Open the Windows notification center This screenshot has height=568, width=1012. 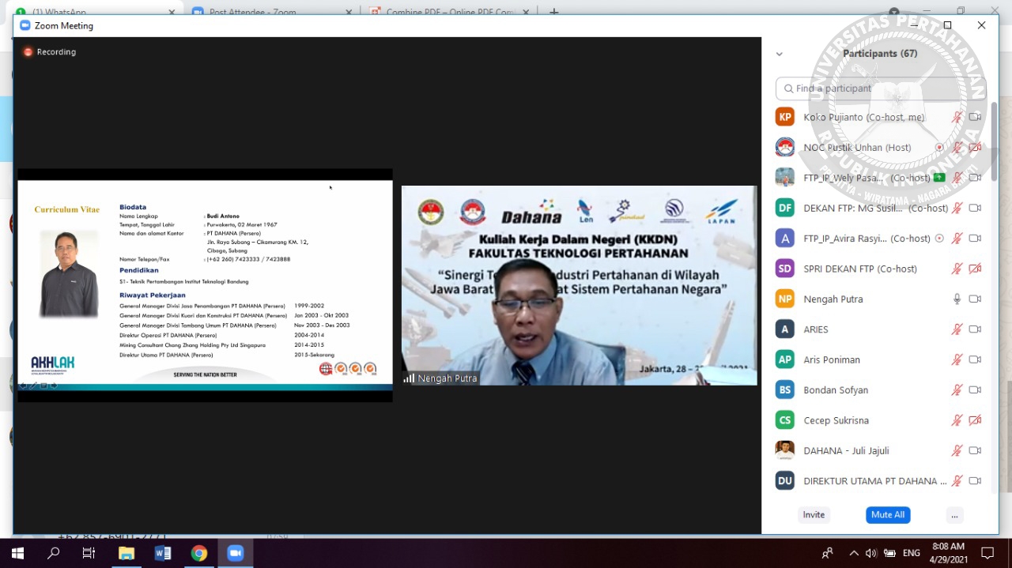tap(987, 553)
